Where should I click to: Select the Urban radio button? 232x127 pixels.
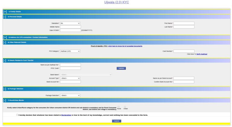click(125, 107)
